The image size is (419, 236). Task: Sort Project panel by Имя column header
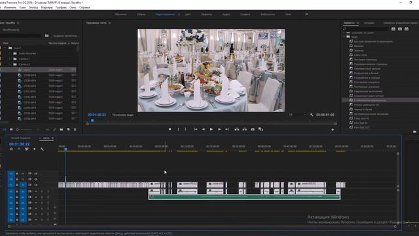coord(6,43)
